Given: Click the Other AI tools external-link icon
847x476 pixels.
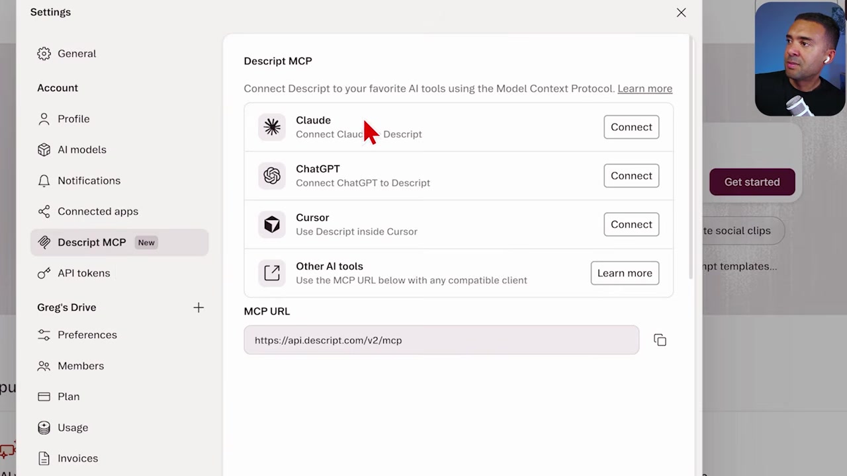Looking at the screenshot, I should [272, 273].
